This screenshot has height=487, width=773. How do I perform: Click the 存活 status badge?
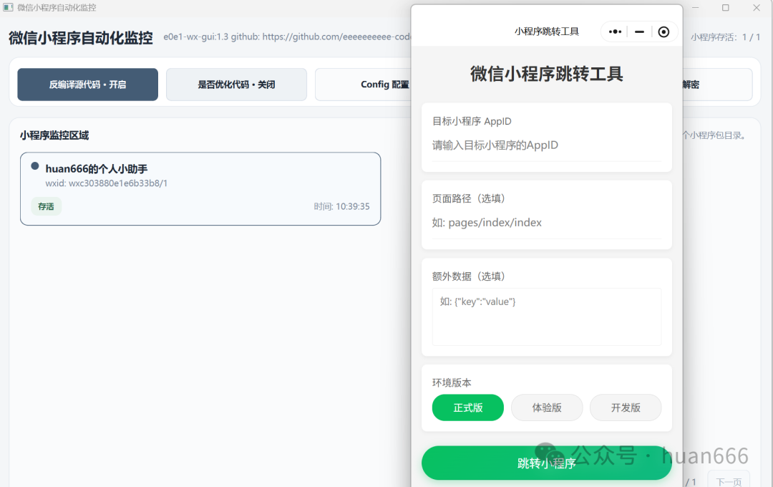point(47,206)
